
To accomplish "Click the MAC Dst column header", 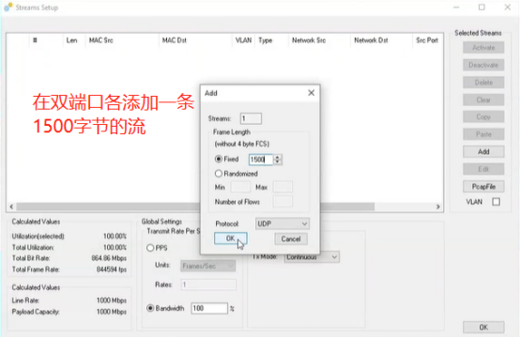I will click(x=174, y=40).
